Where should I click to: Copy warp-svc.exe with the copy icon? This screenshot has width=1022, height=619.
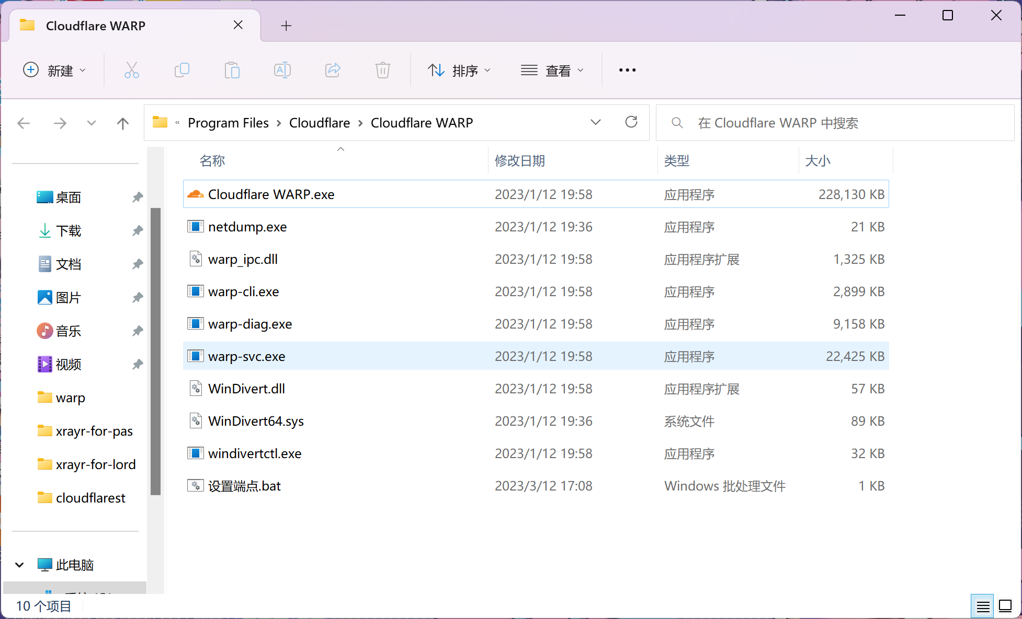tap(181, 70)
